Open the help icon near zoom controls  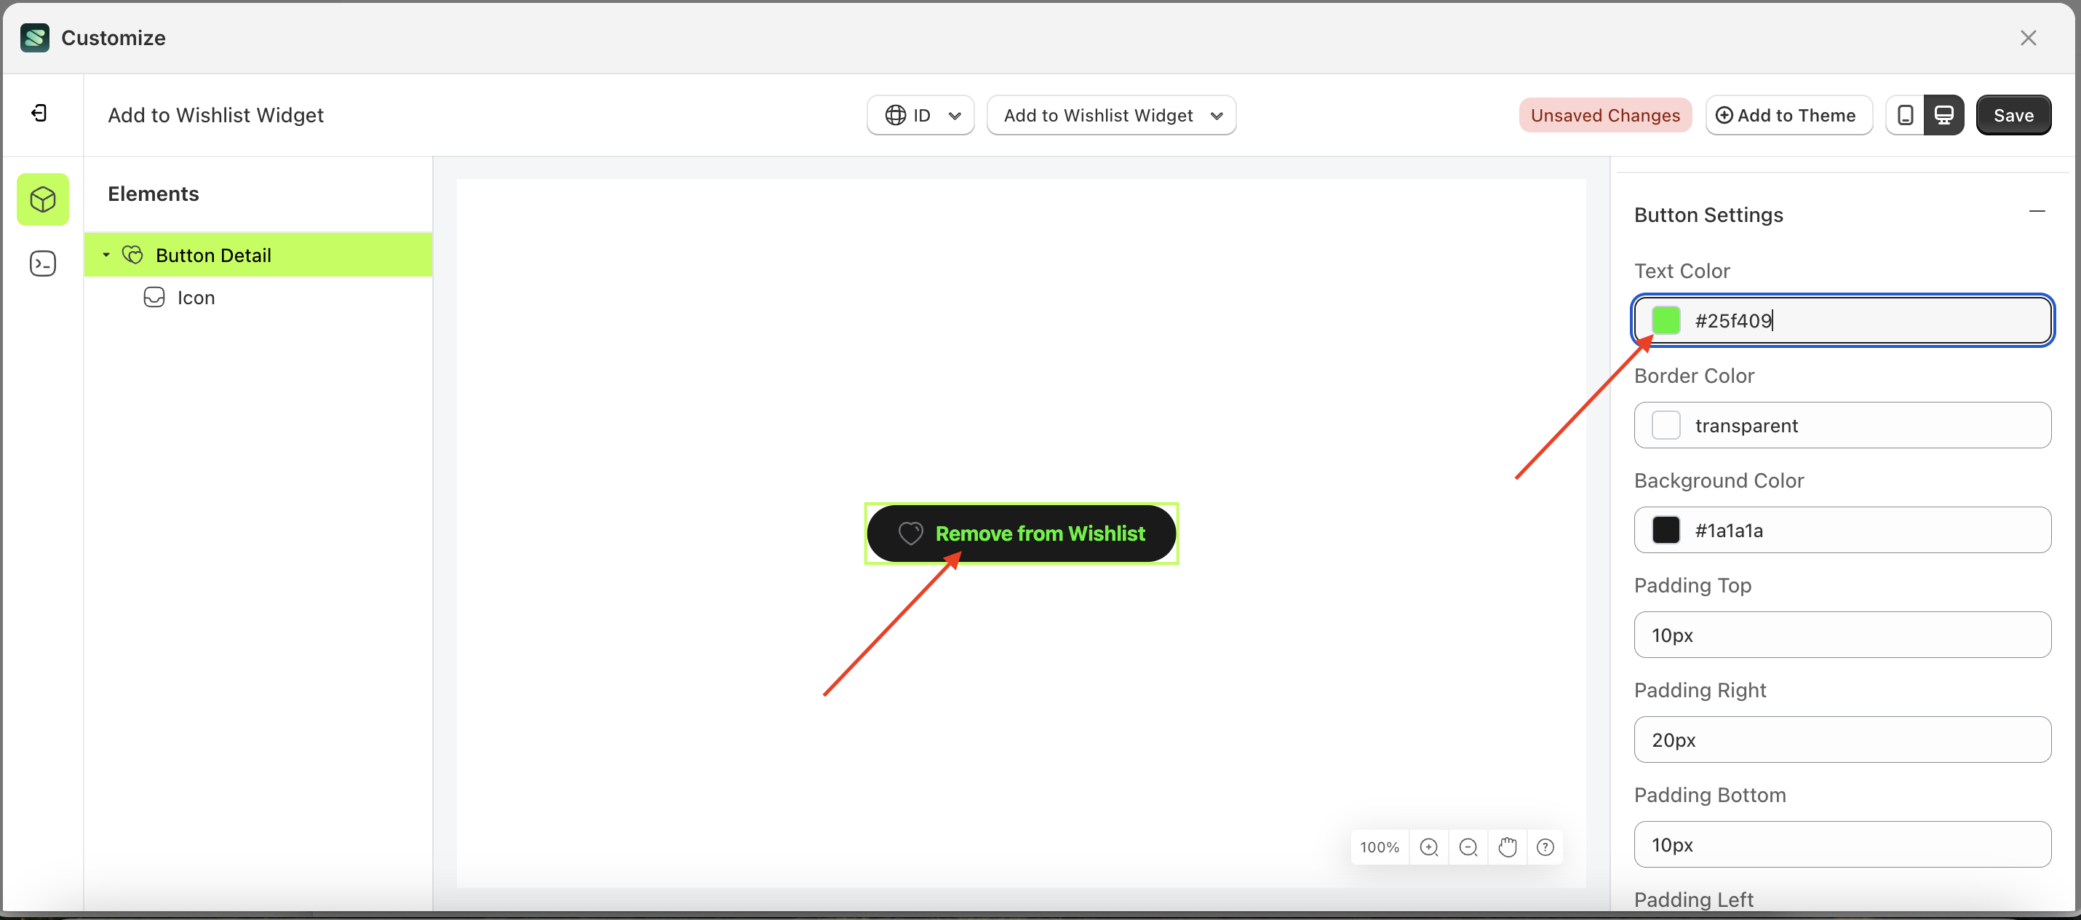(x=1546, y=846)
